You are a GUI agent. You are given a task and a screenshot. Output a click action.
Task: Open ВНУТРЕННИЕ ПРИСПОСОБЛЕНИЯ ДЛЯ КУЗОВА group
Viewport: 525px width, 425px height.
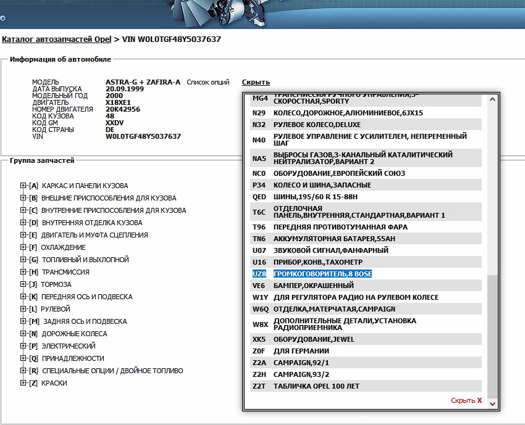pos(114,210)
